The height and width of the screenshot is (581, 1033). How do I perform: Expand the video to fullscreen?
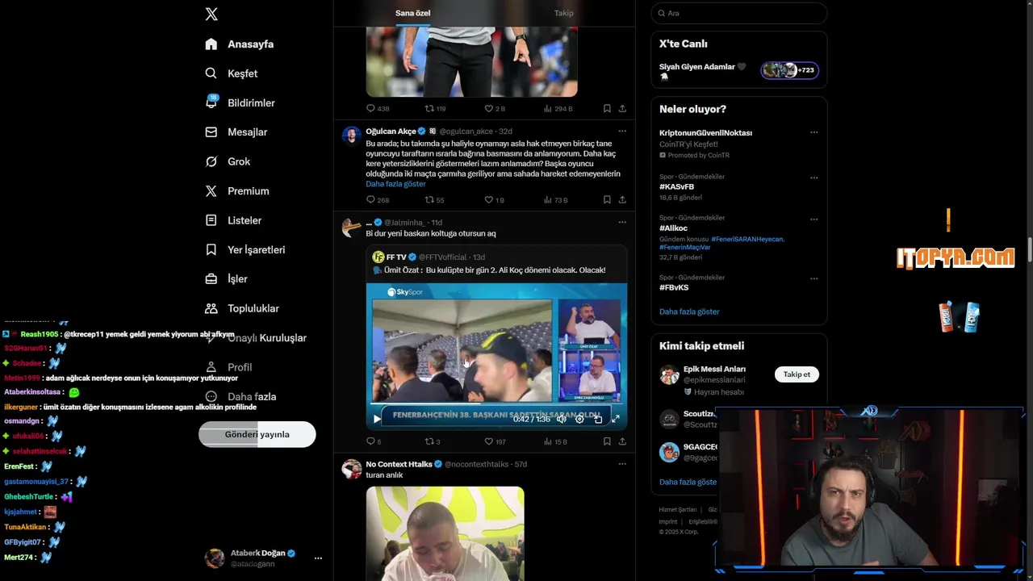click(616, 419)
